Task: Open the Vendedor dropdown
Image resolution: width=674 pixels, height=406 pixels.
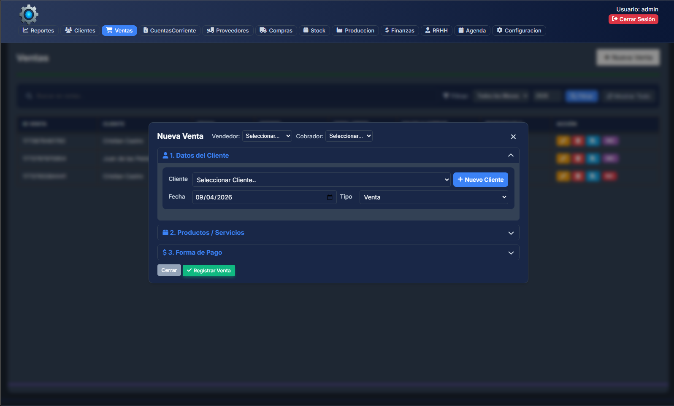Action: (267, 136)
